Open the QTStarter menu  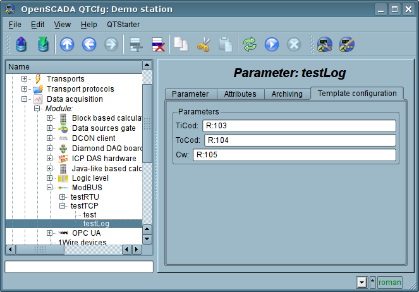pos(123,25)
